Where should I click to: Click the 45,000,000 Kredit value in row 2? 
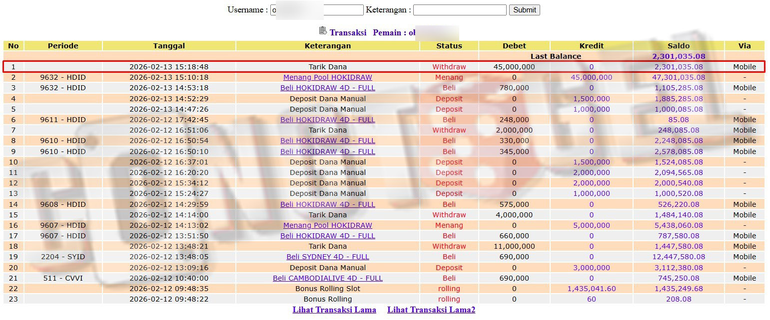pyautogui.click(x=591, y=77)
